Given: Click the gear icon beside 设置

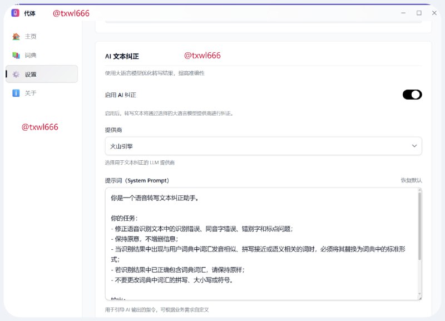Looking at the screenshot, I should pyautogui.click(x=16, y=75).
